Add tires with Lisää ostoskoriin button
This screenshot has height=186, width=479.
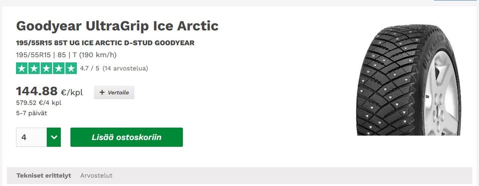(126, 137)
